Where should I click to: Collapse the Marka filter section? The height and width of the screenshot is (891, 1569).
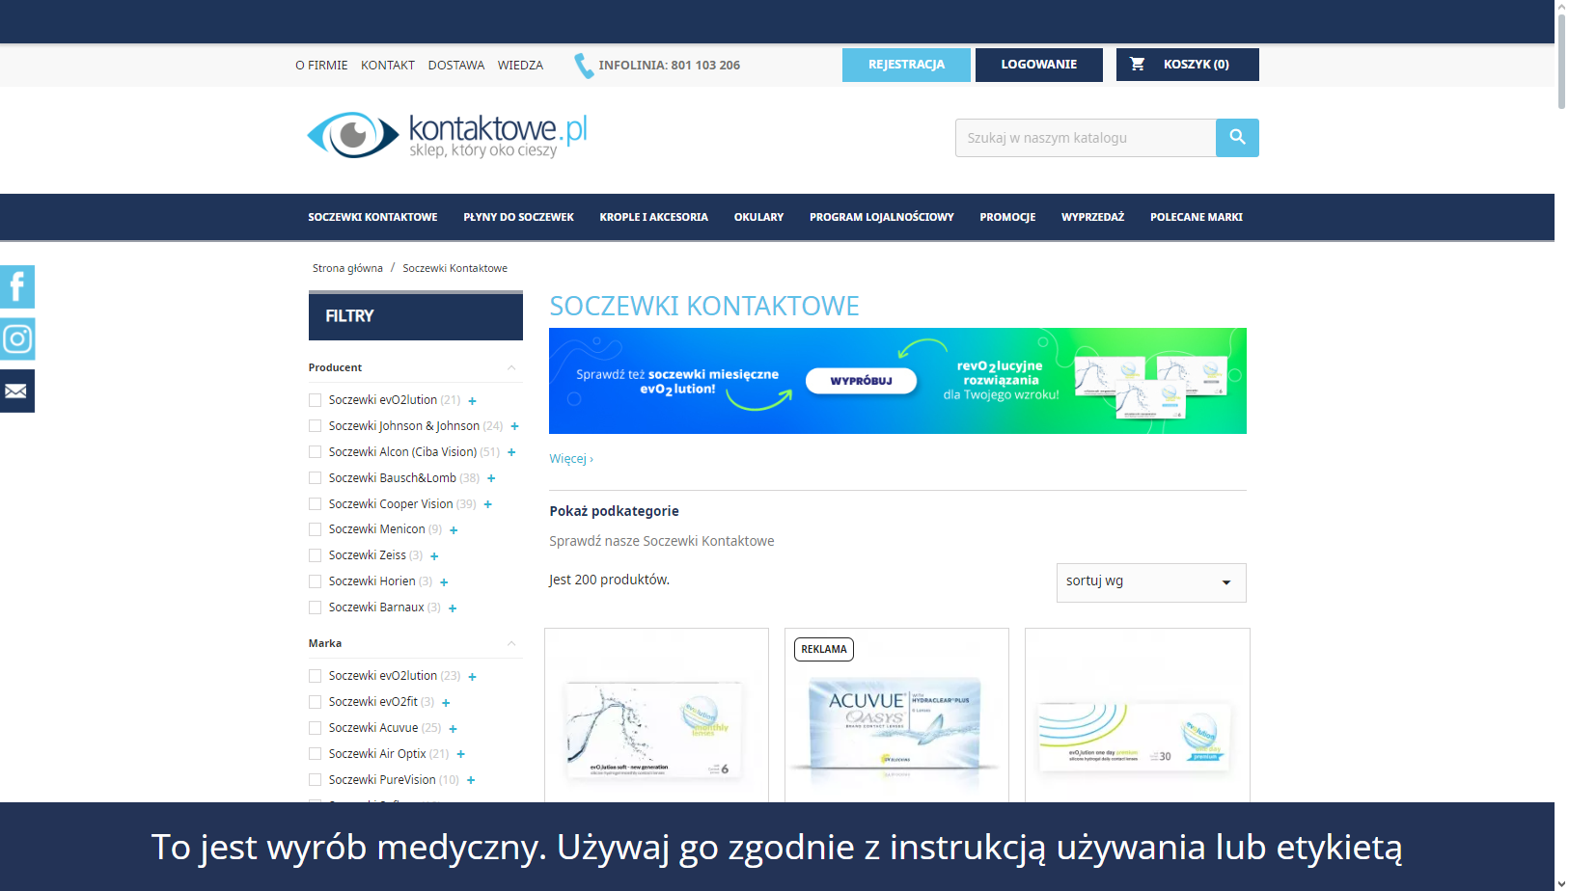511,643
